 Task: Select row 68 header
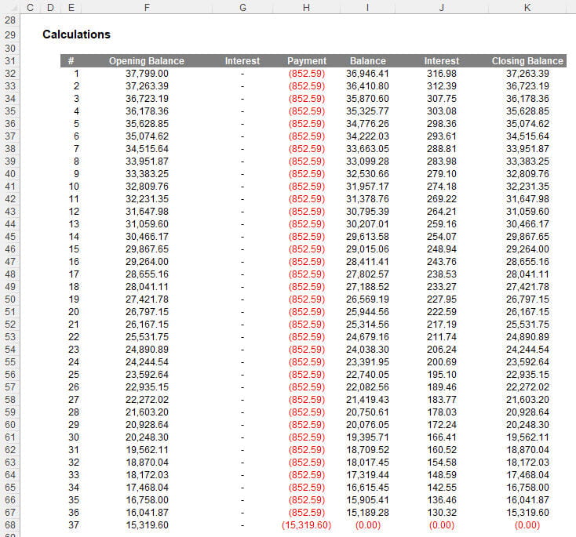tap(10, 525)
